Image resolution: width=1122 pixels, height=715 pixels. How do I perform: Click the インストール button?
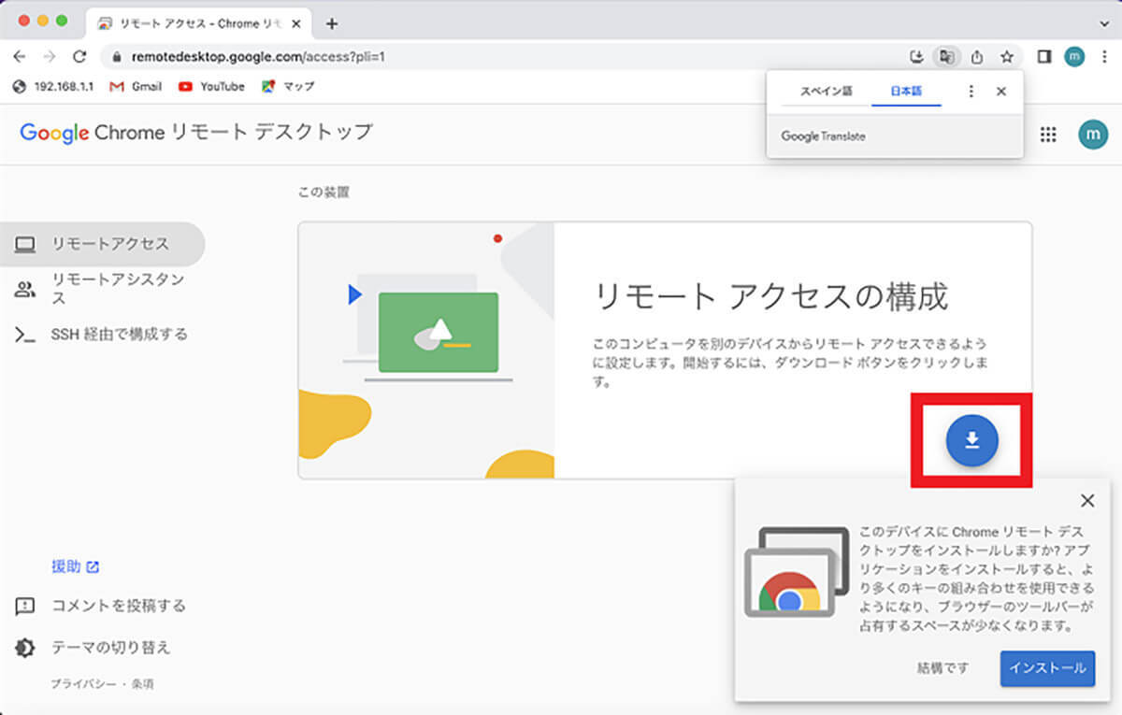point(1047,668)
